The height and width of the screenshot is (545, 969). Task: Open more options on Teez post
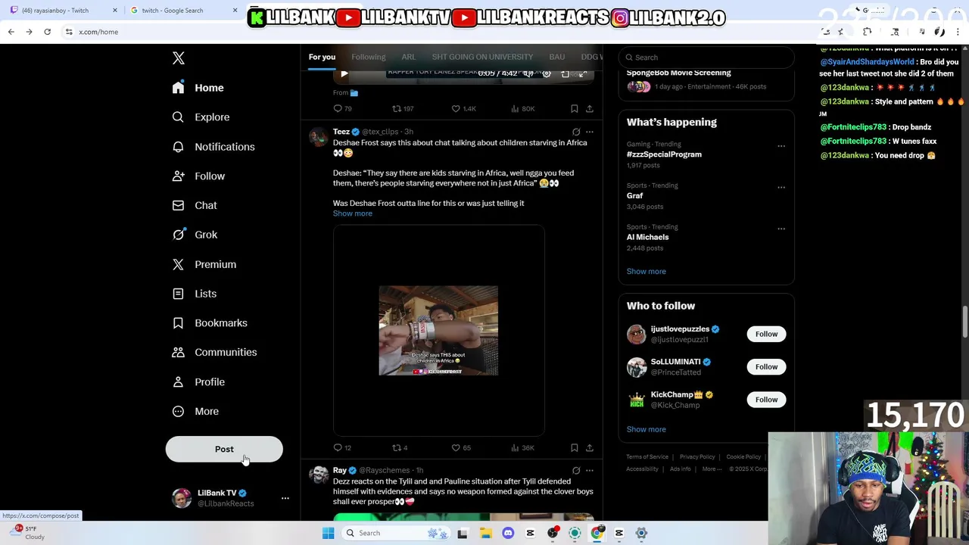(590, 132)
